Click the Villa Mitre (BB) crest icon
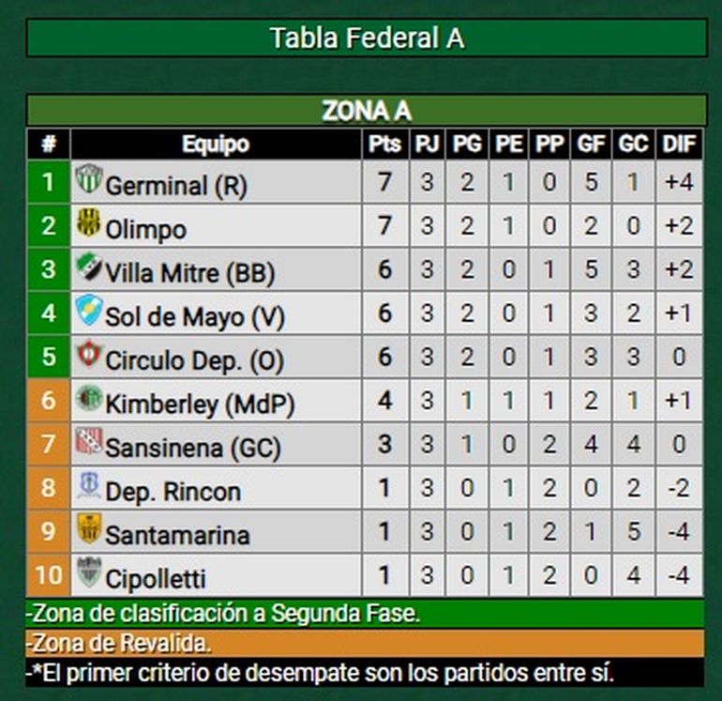722x701 pixels. [88, 267]
